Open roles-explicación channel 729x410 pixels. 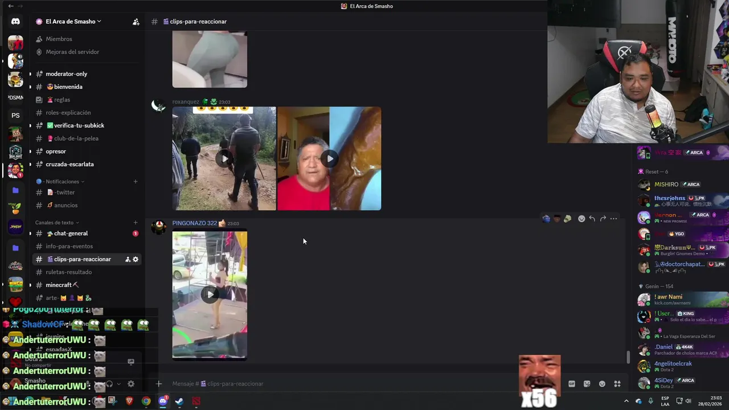(87, 113)
